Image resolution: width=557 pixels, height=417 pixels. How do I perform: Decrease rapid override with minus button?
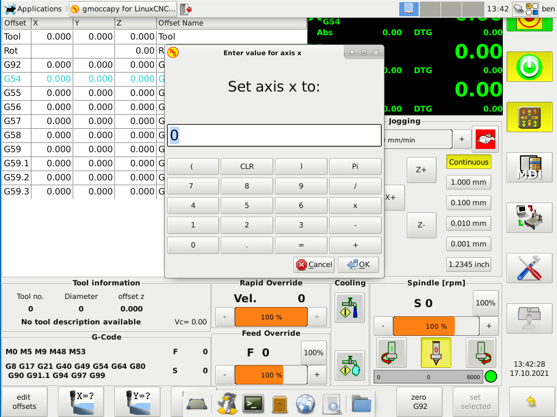[x=225, y=317]
